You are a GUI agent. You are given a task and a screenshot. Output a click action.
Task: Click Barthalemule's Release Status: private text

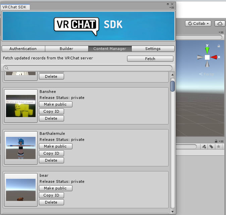click(x=62, y=140)
